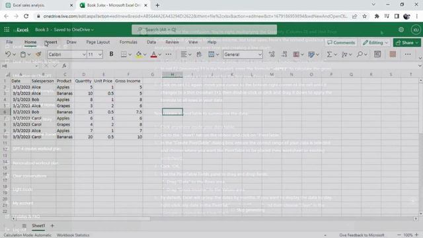Image resolution: width=423 pixels, height=238 pixels.
Task: Click the Find and Select magnifier icon
Action: [x=360, y=54]
